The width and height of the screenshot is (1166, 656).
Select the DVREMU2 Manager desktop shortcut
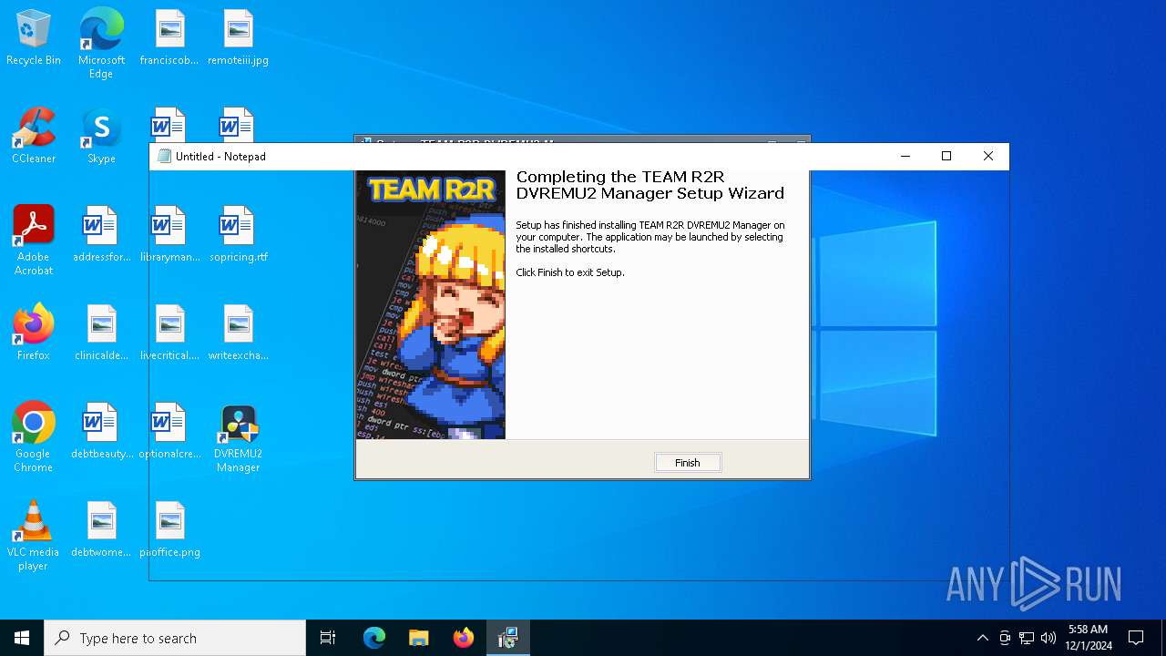pos(238,437)
